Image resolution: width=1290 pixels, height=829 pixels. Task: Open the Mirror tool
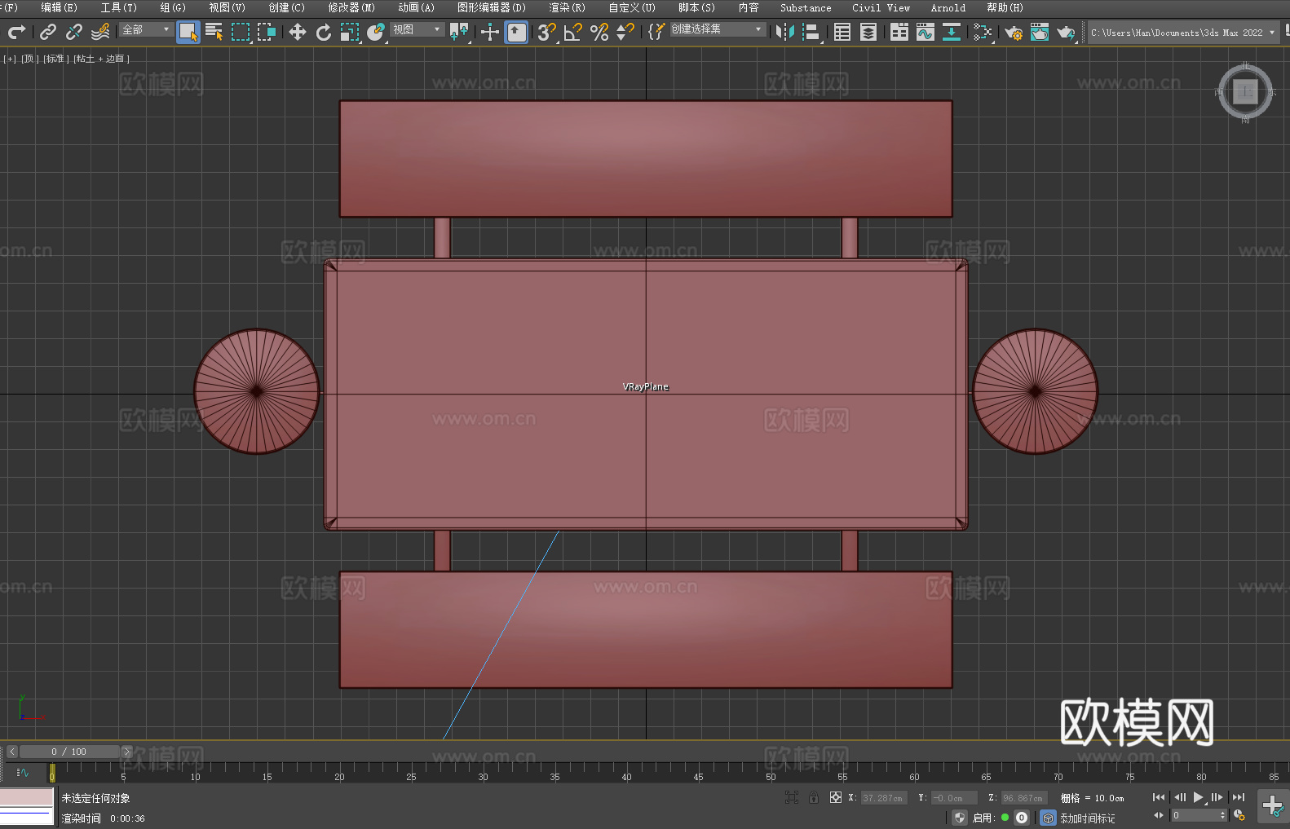[785, 32]
